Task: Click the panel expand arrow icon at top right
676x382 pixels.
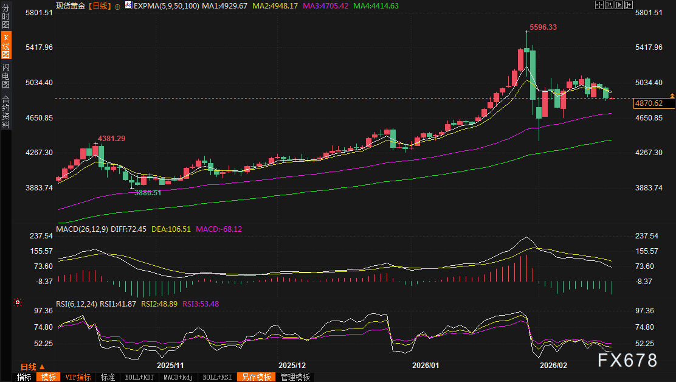Action: click(629, 5)
